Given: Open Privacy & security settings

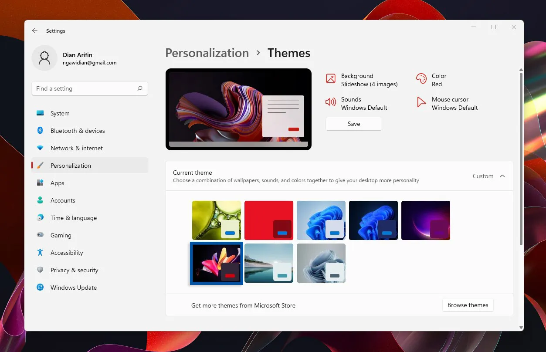Looking at the screenshot, I should pyautogui.click(x=75, y=270).
